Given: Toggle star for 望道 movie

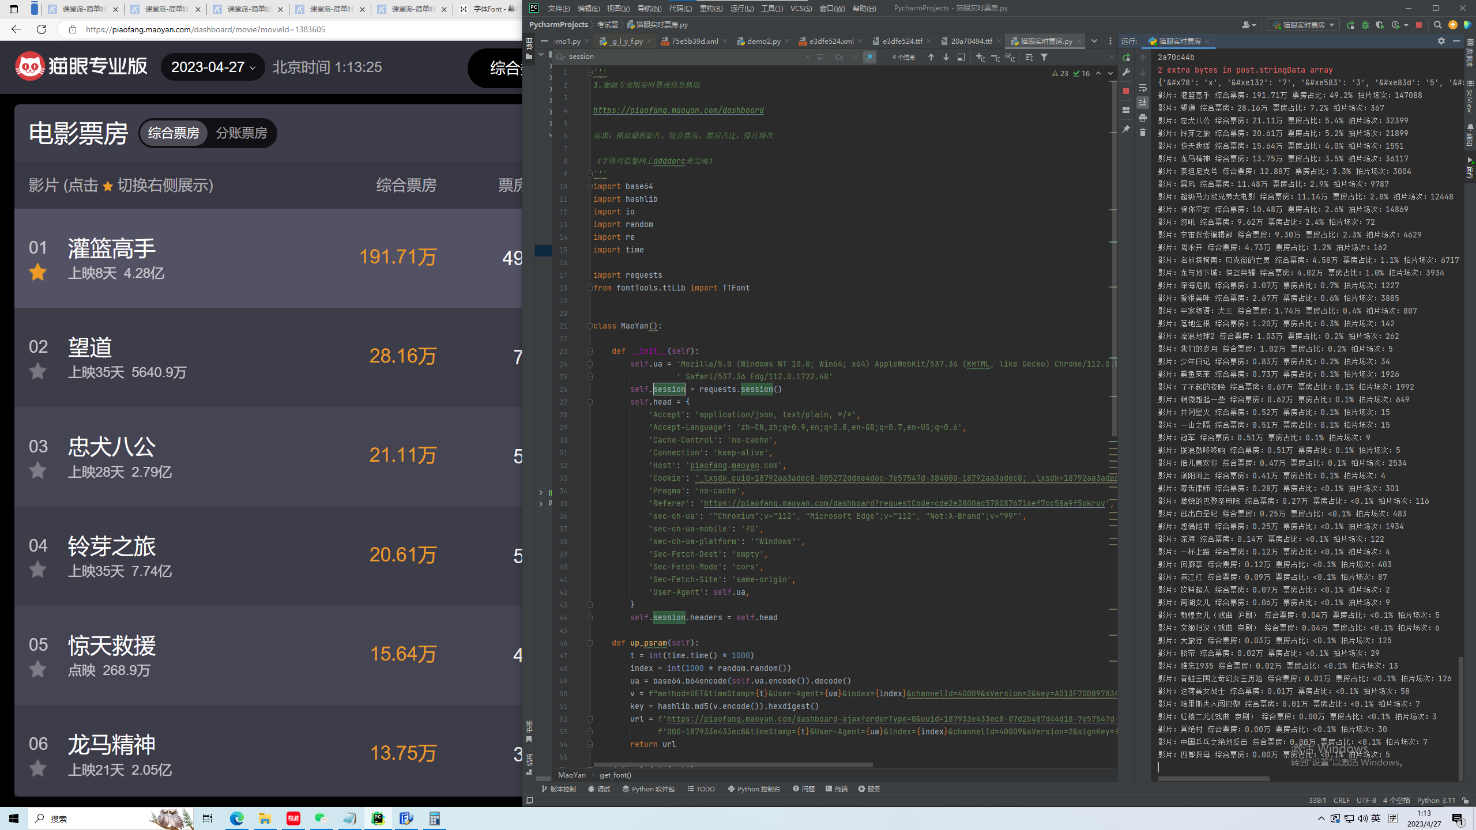Looking at the screenshot, I should click(x=38, y=371).
